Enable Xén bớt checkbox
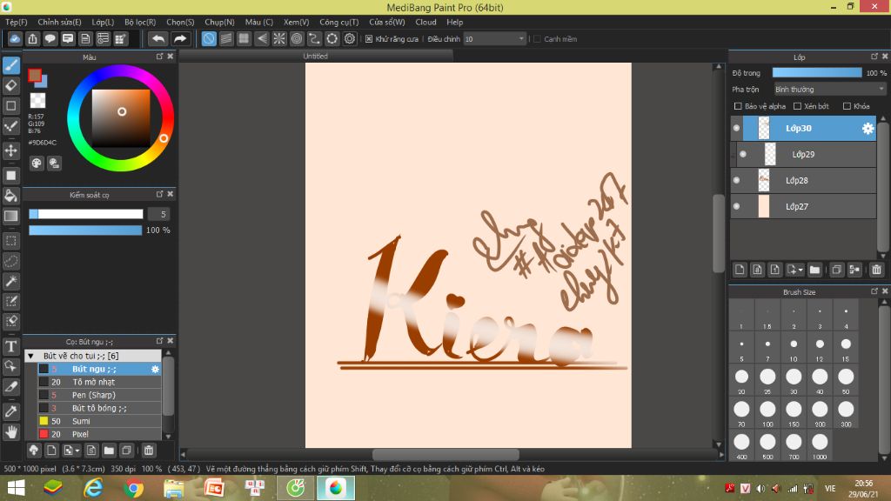The image size is (891, 501). point(797,106)
